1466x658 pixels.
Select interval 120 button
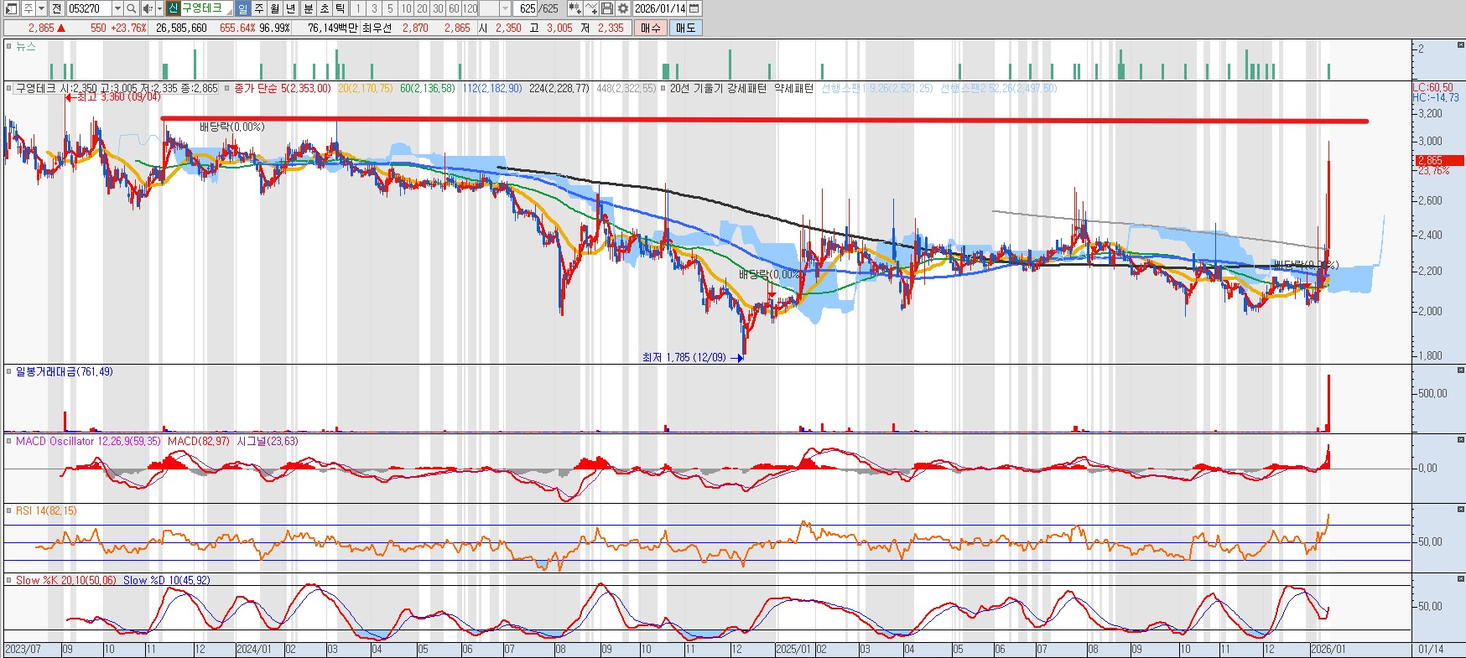point(470,8)
